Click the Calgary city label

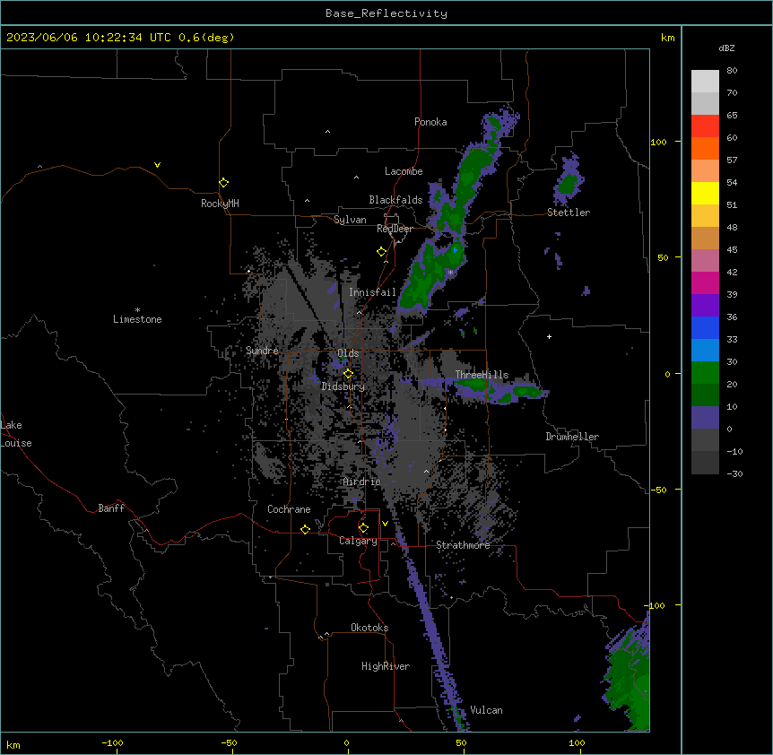(358, 541)
